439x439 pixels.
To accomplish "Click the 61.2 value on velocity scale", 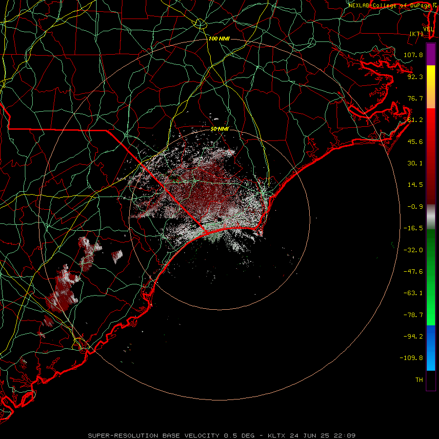I will [x=415, y=120].
